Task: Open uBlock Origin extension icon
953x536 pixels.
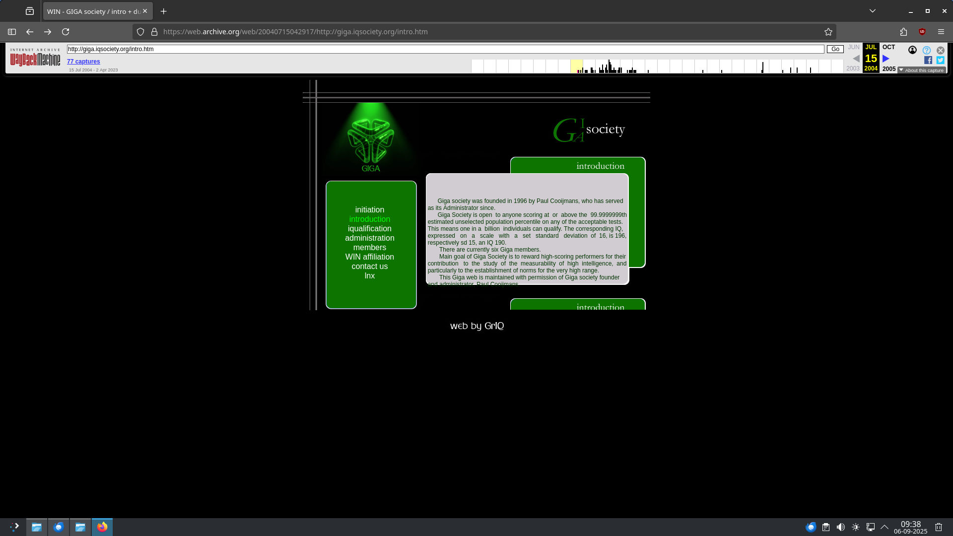Action: pos(922,32)
